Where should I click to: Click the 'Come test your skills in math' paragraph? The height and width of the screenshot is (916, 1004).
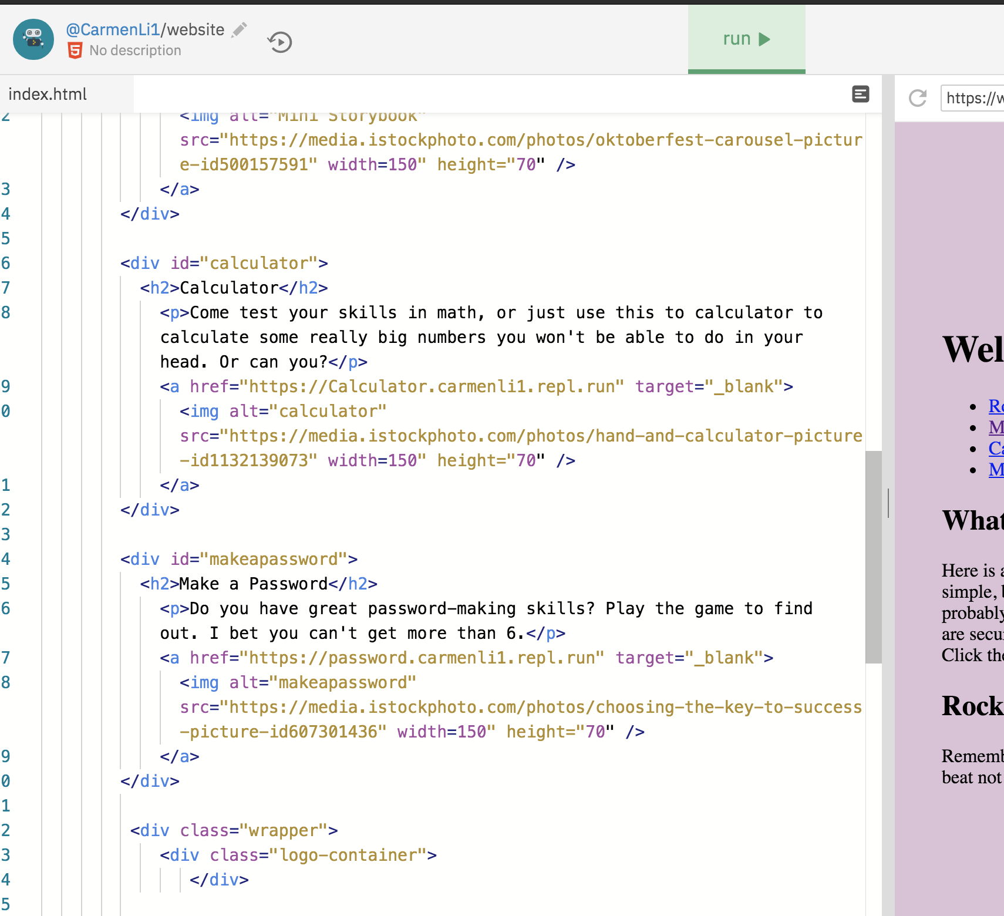[x=491, y=337]
